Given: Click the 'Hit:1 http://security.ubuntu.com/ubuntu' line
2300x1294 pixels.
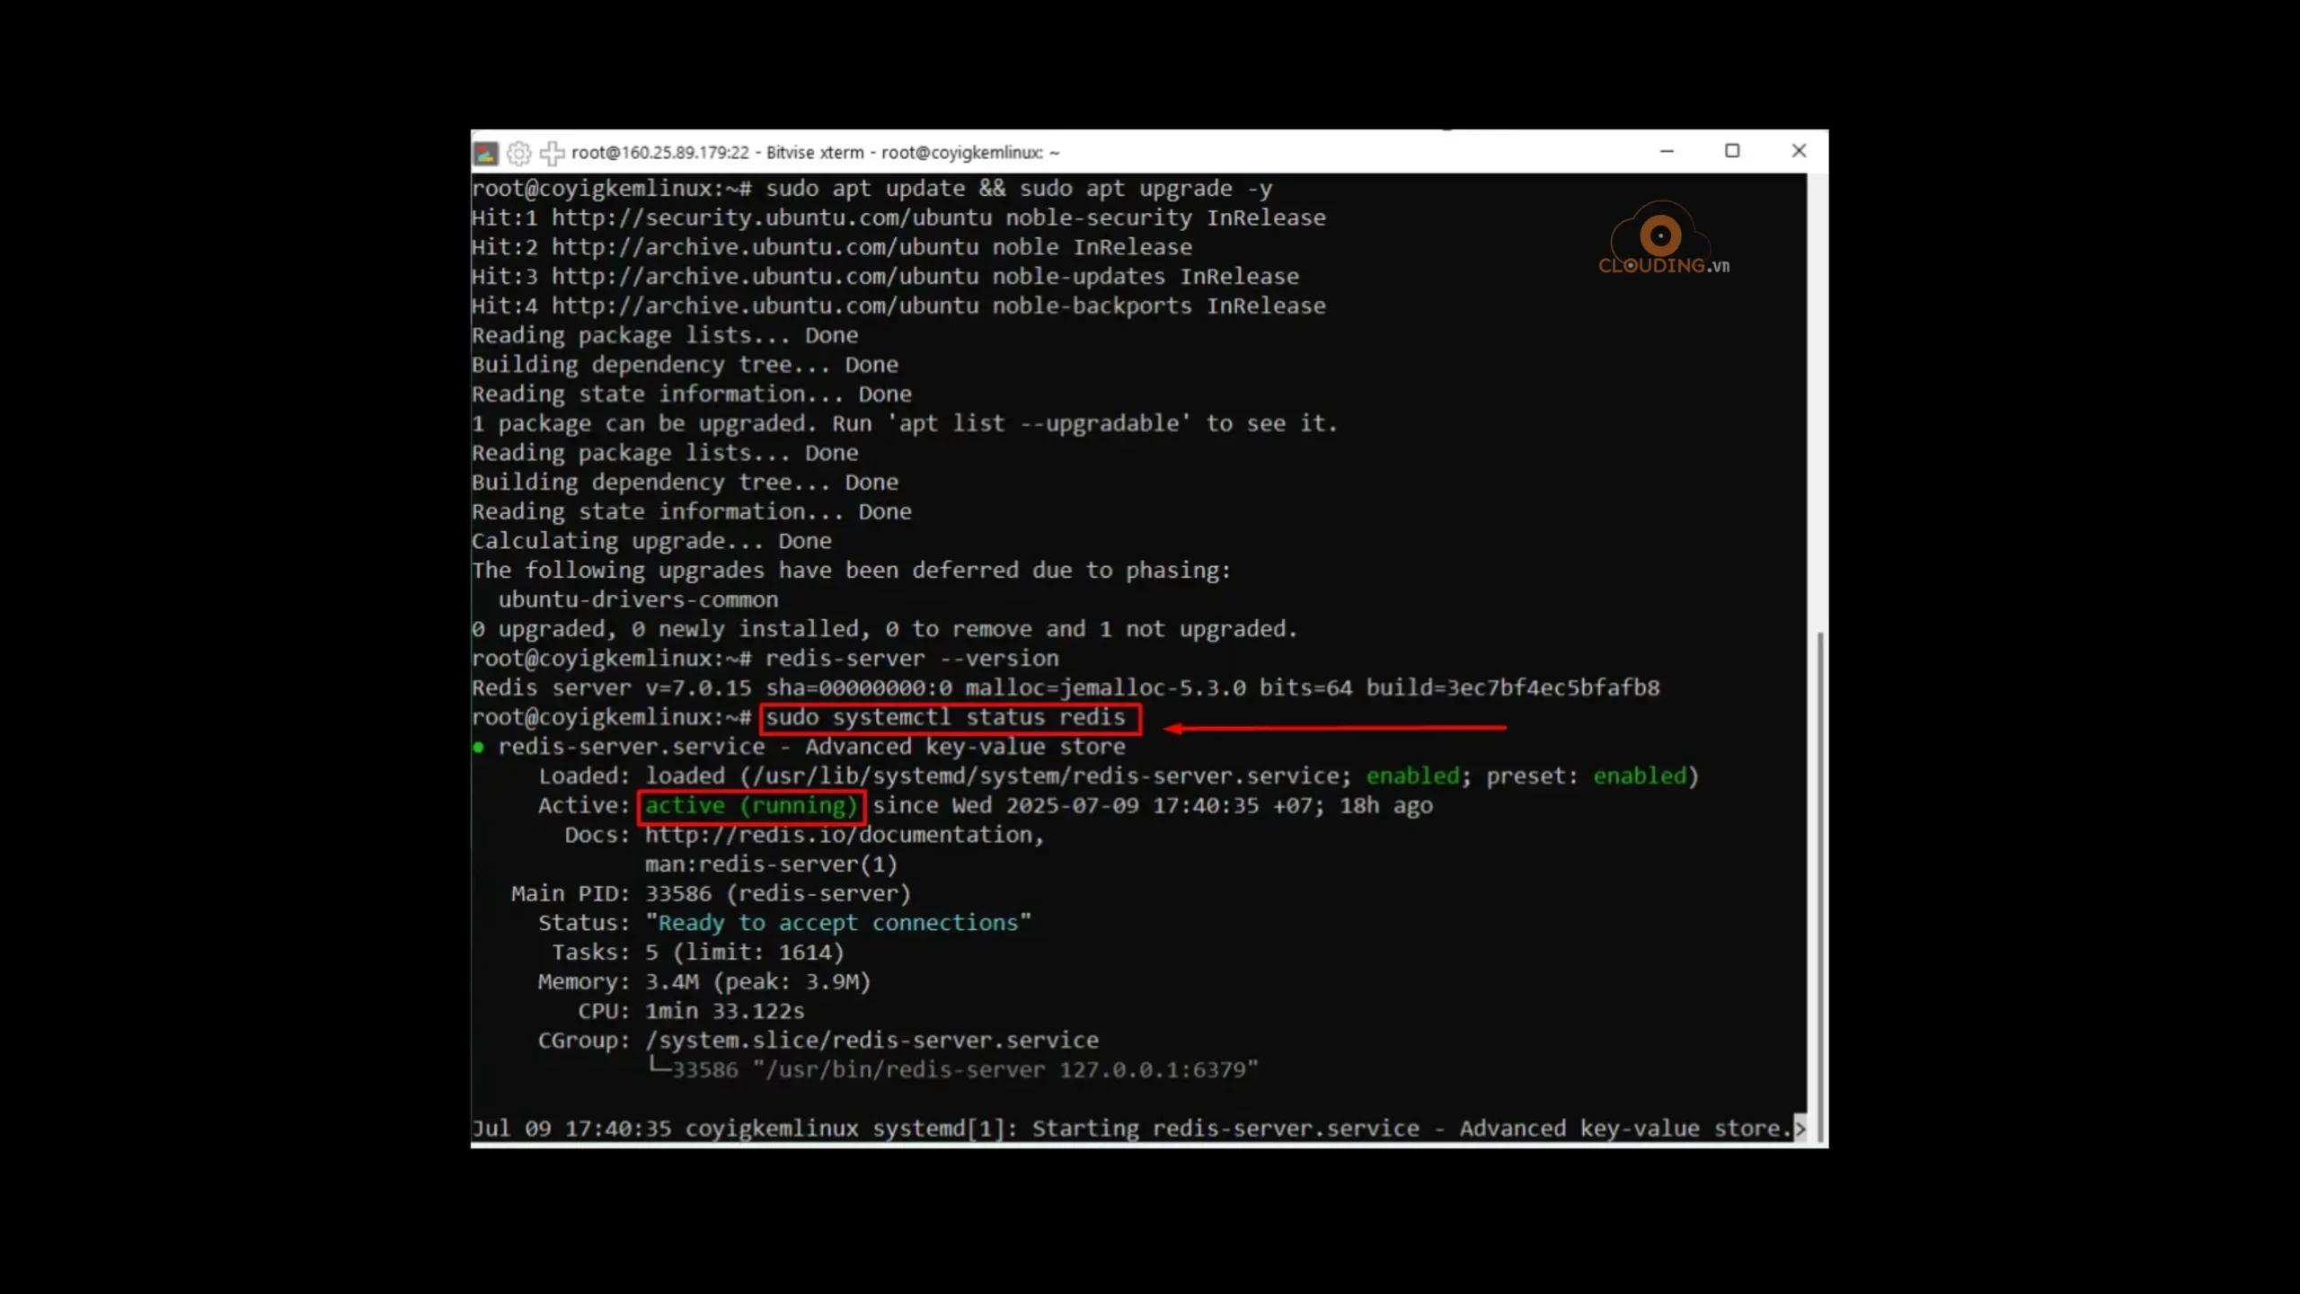Looking at the screenshot, I should (x=898, y=218).
